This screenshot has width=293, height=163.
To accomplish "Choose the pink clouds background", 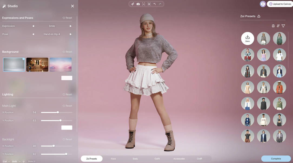I will tap(61, 64).
